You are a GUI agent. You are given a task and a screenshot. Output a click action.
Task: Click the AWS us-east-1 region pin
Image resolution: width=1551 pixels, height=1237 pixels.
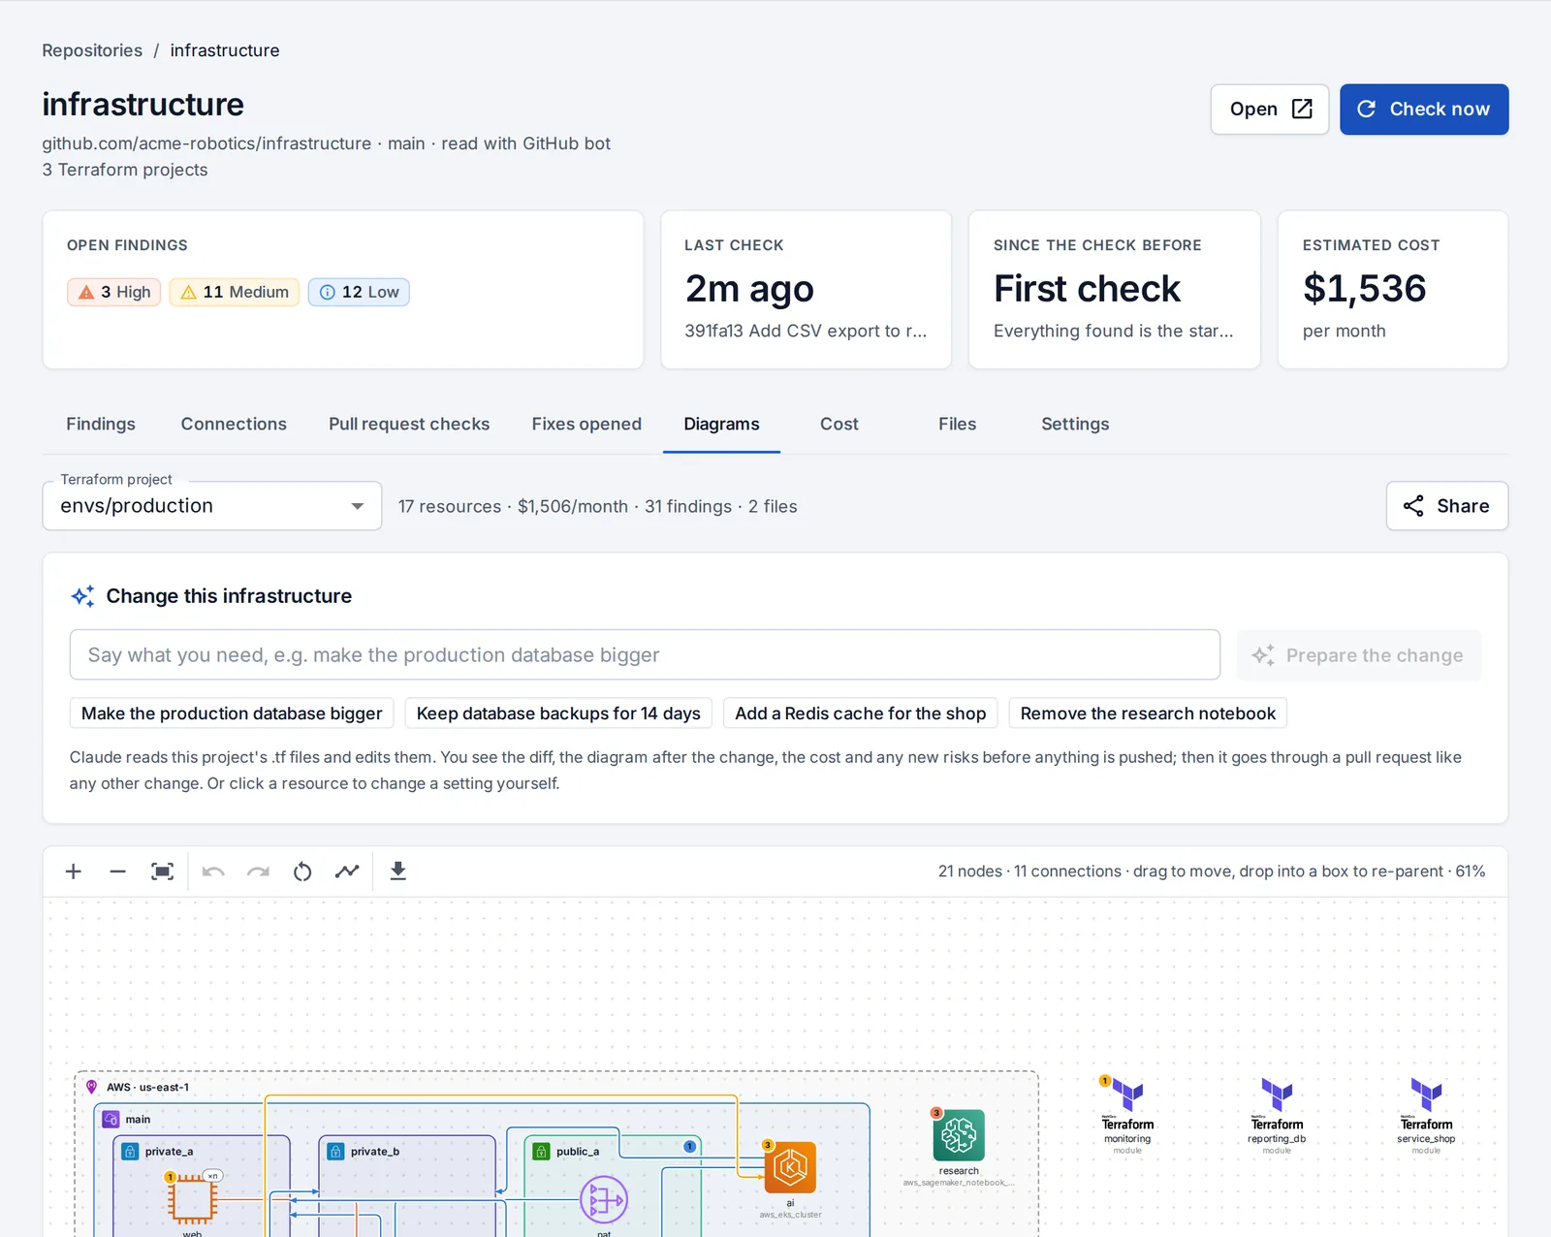point(92,1087)
